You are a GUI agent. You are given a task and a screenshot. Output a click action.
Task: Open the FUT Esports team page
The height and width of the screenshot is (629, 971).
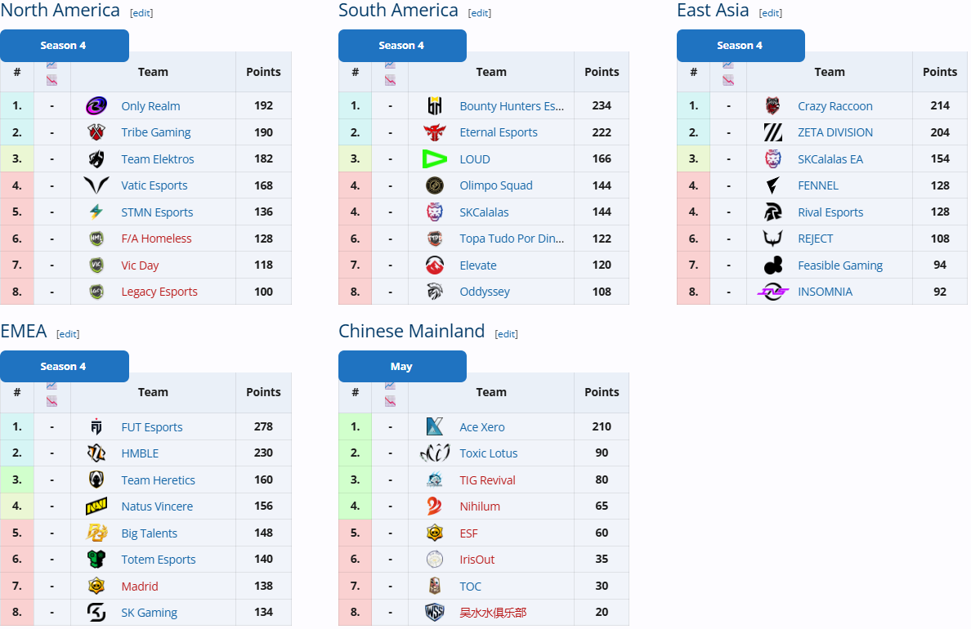coord(152,427)
